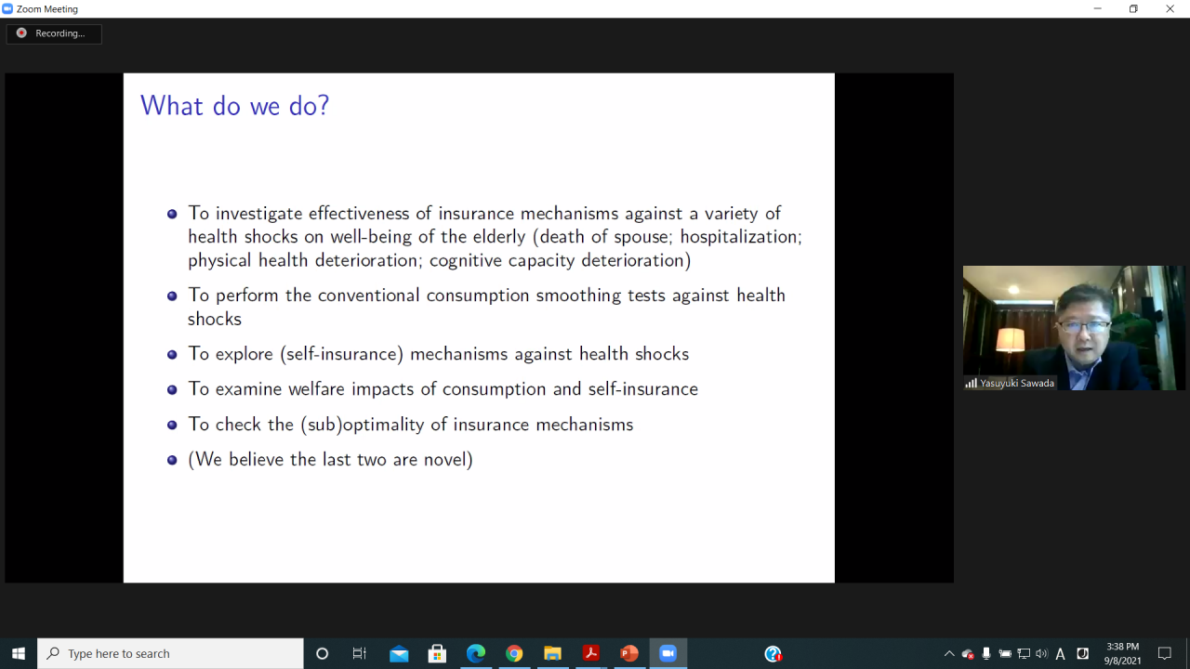Viewport: 1190px width, 669px height.
Task: Click the input language 'A' indicator
Action: [x=1060, y=653]
